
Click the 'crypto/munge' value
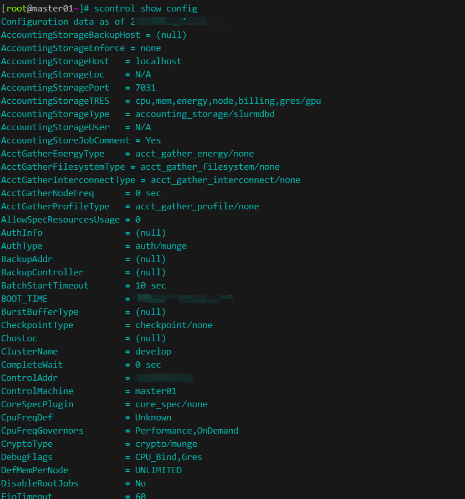166,444
